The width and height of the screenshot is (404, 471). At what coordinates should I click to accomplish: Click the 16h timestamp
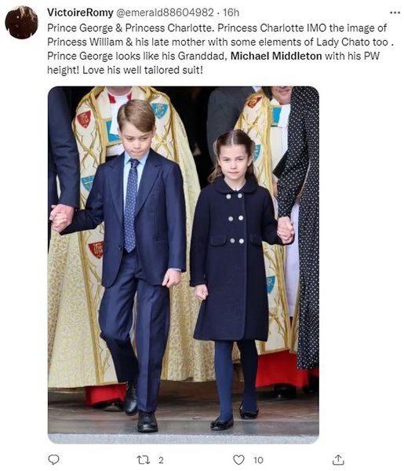[231, 13]
